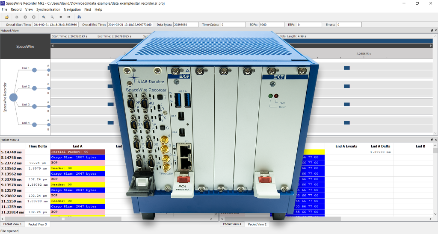Viewport: 438px width, 234px height.
Task: Select the Link 1 packet block near 2.265625 s
Action: [x=346, y=68]
